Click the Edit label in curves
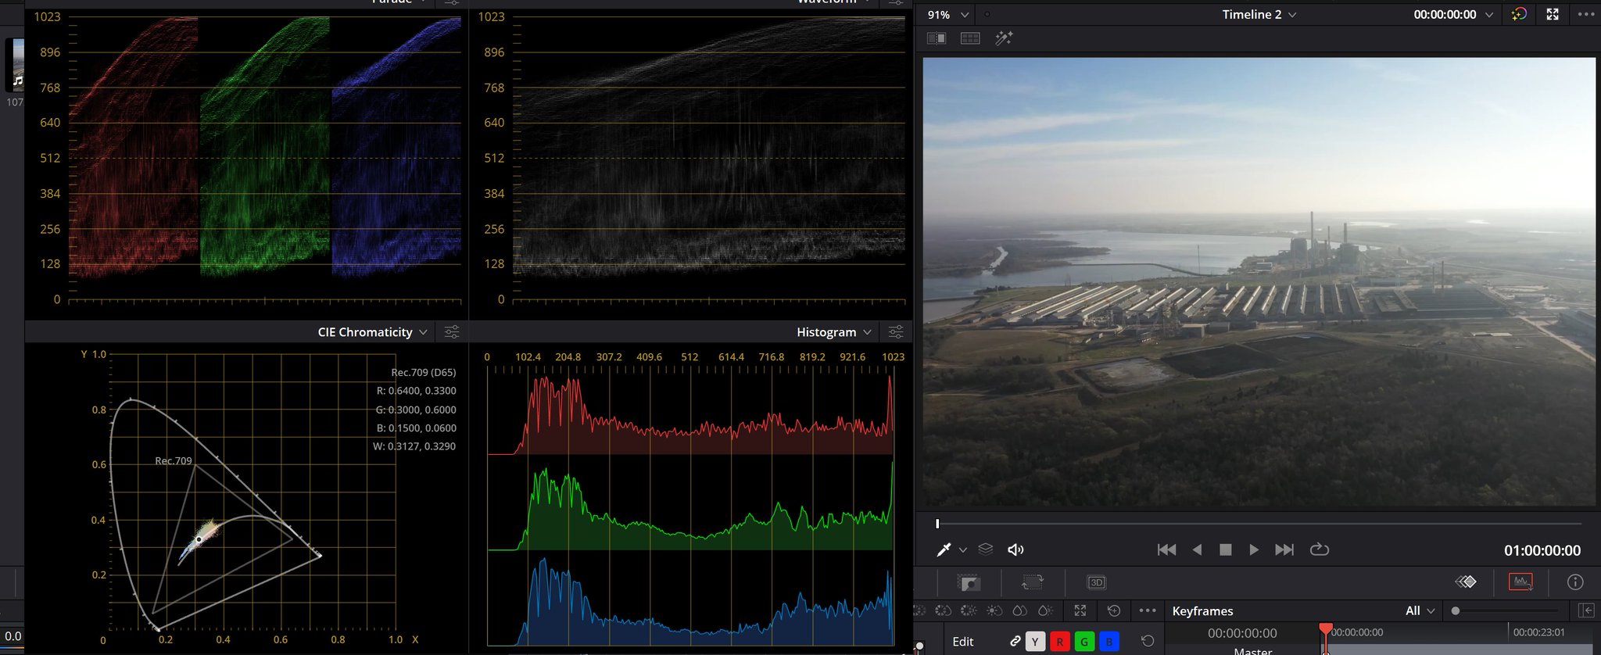1601x655 pixels. (x=963, y=642)
